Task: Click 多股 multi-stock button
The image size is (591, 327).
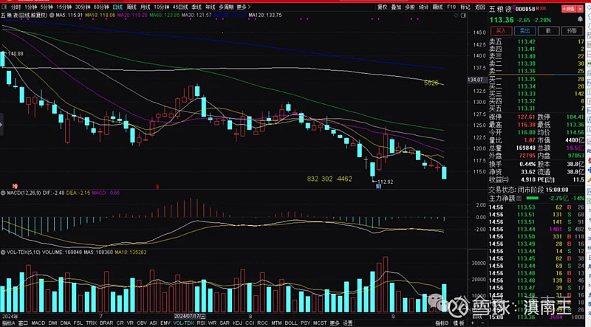Action: click(x=410, y=7)
